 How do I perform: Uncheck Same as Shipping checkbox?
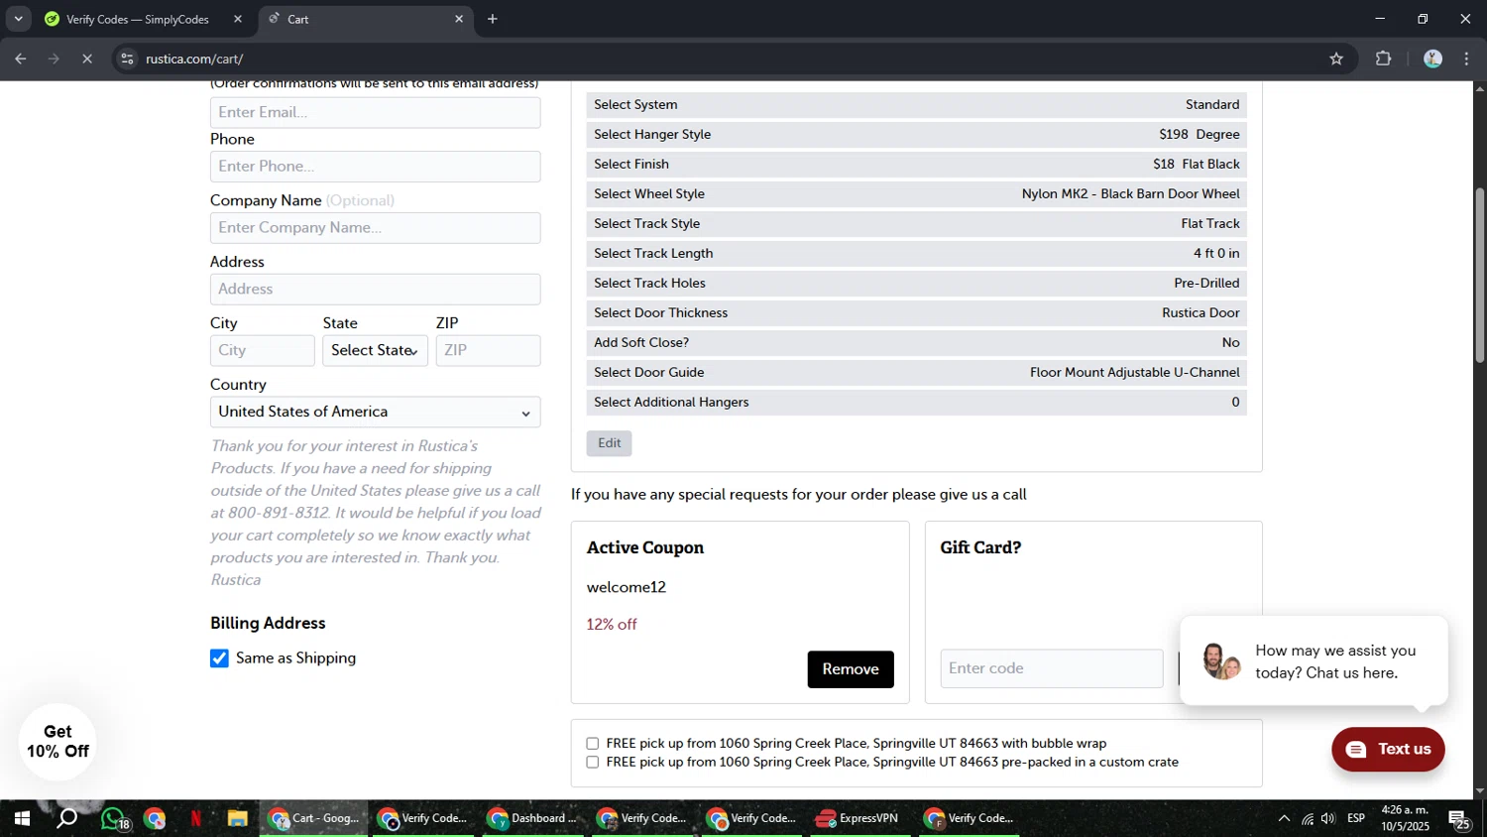(220, 658)
